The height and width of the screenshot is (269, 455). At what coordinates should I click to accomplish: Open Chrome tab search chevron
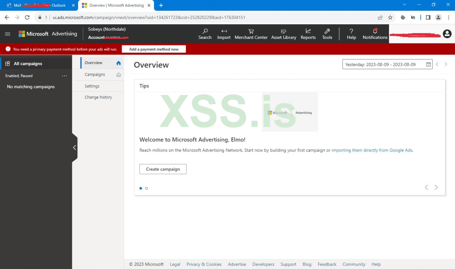(x=404, y=5)
